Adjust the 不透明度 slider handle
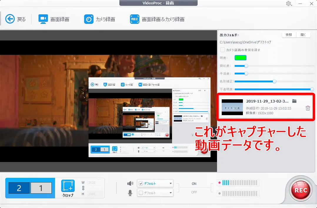 pos(312,89)
